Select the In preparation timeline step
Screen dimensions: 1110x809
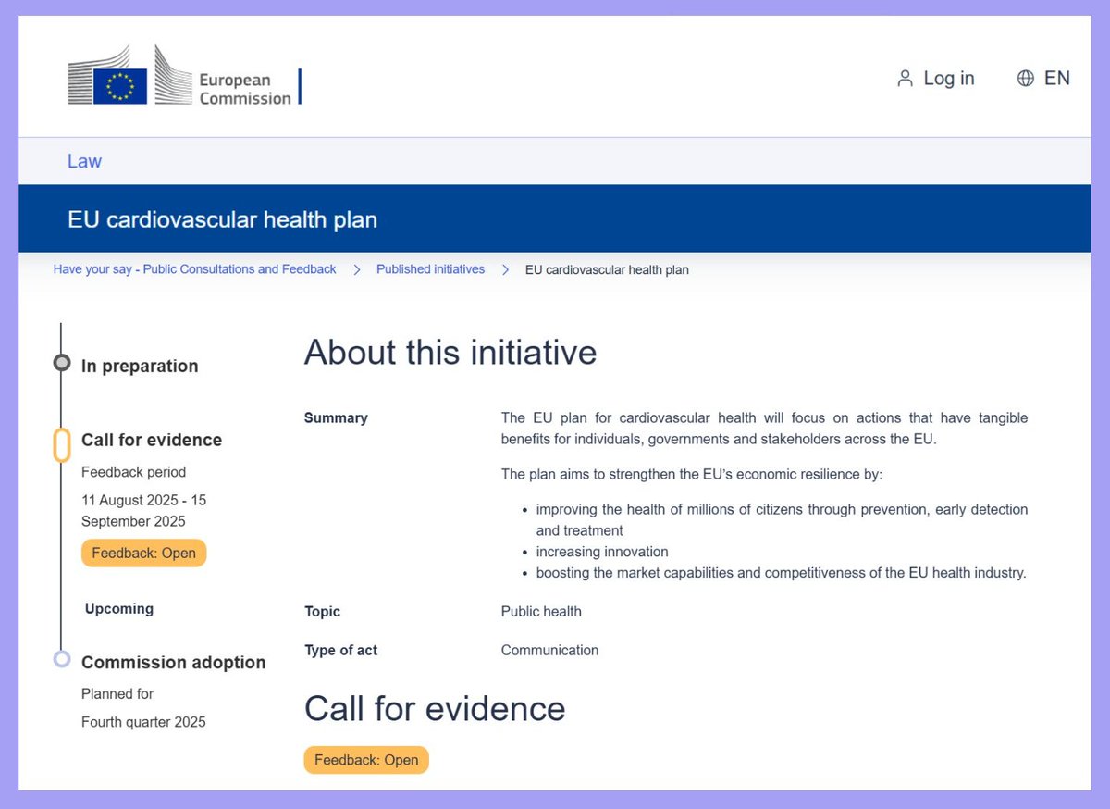[140, 366]
